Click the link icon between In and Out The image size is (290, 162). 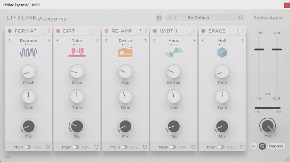pos(268,94)
